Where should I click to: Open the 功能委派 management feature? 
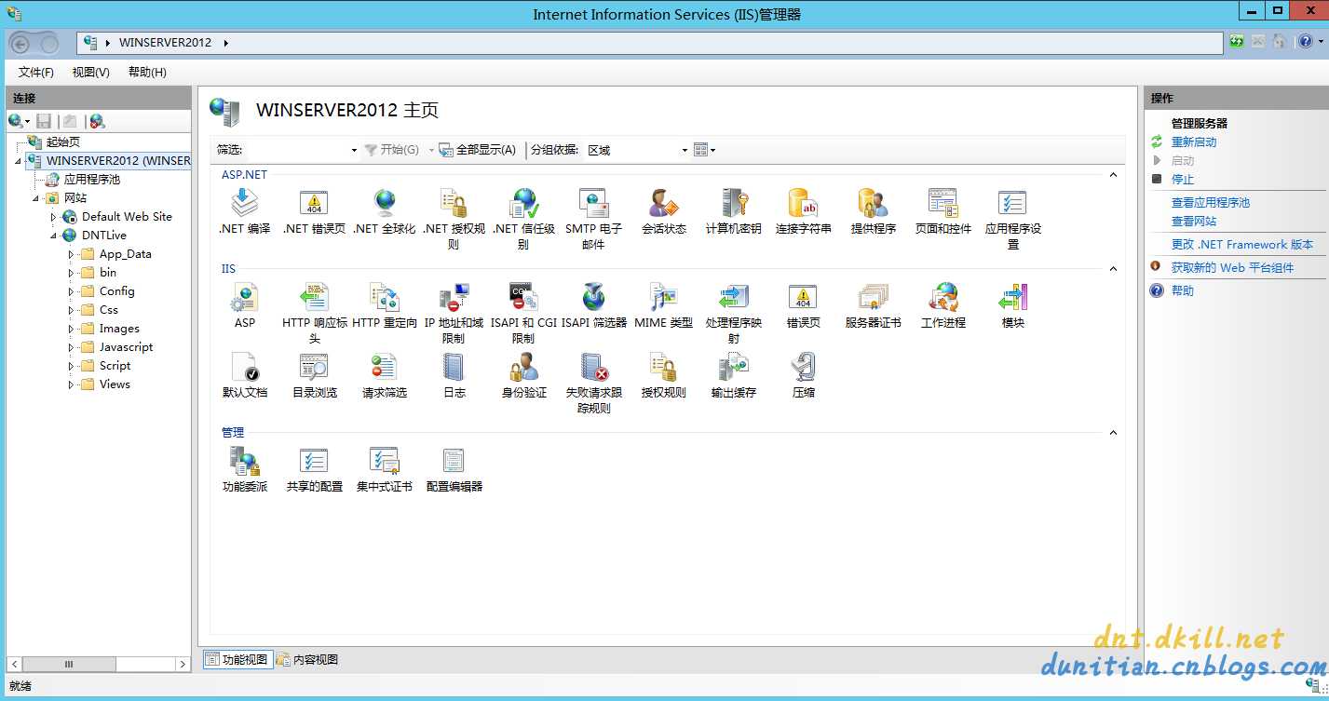click(245, 469)
